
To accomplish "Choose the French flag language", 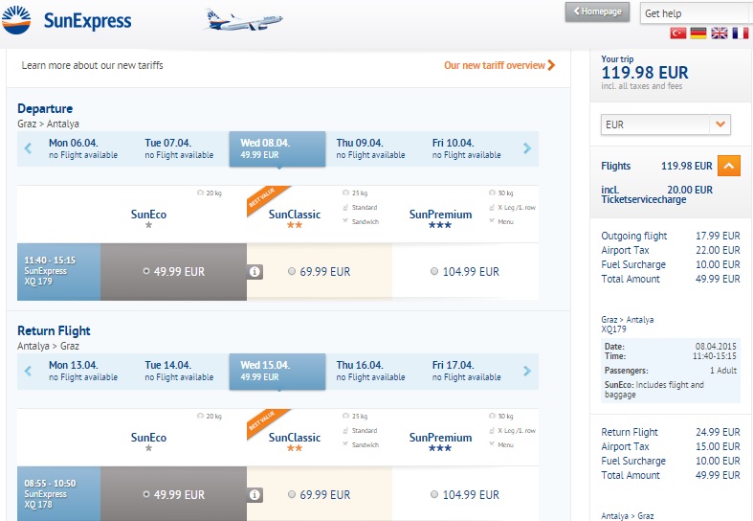I will pos(740,34).
